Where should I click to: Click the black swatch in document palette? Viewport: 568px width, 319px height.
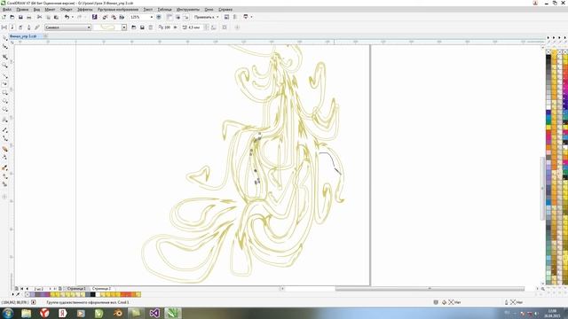pos(92,294)
